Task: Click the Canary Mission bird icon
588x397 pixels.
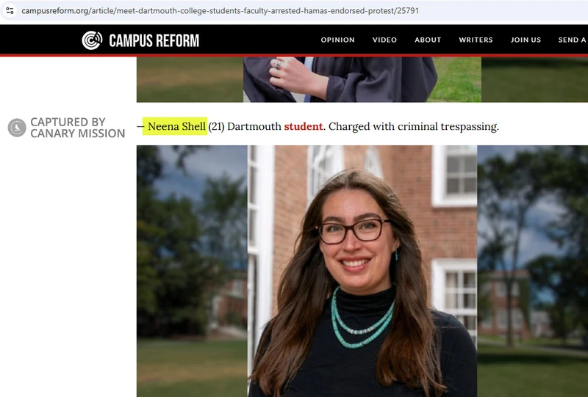Action: [17, 128]
